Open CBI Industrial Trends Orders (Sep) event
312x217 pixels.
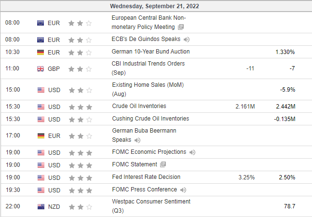click(148, 68)
